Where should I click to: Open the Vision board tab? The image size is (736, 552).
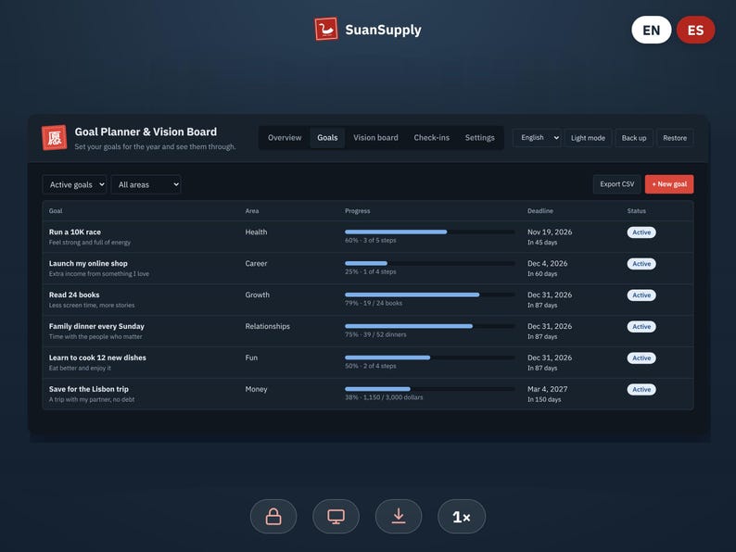375,137
